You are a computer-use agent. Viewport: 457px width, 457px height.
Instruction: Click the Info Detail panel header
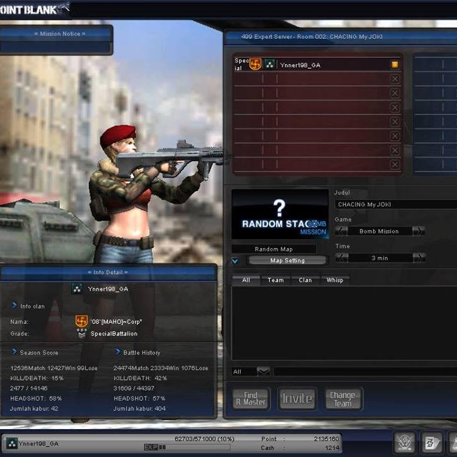(108, 272)
